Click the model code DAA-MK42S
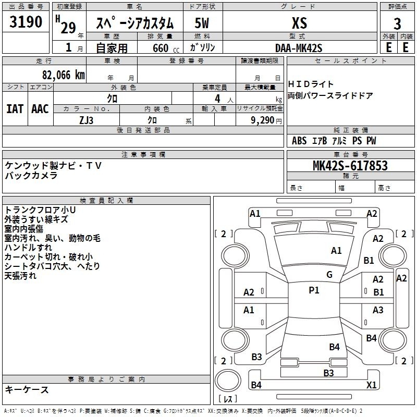 pos(299,47)
